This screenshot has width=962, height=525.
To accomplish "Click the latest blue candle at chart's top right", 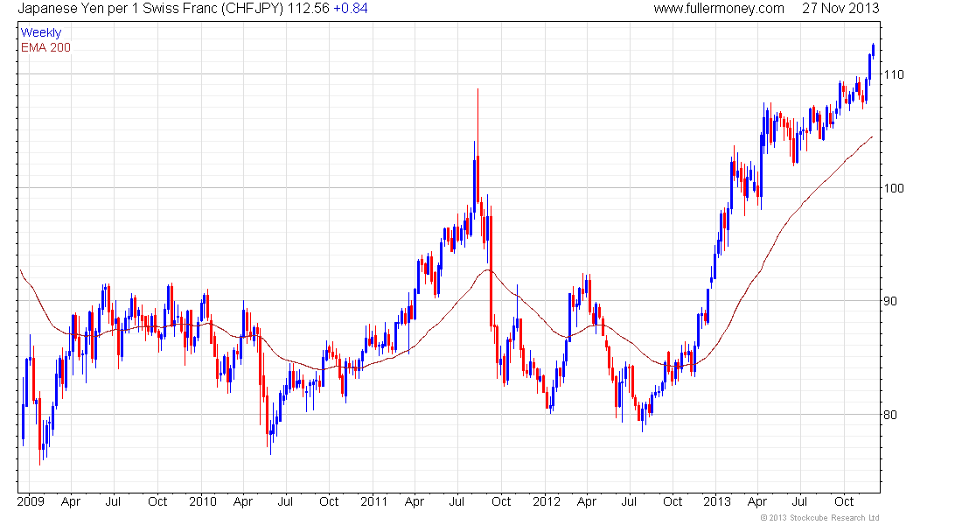I will tap(873, 50).
